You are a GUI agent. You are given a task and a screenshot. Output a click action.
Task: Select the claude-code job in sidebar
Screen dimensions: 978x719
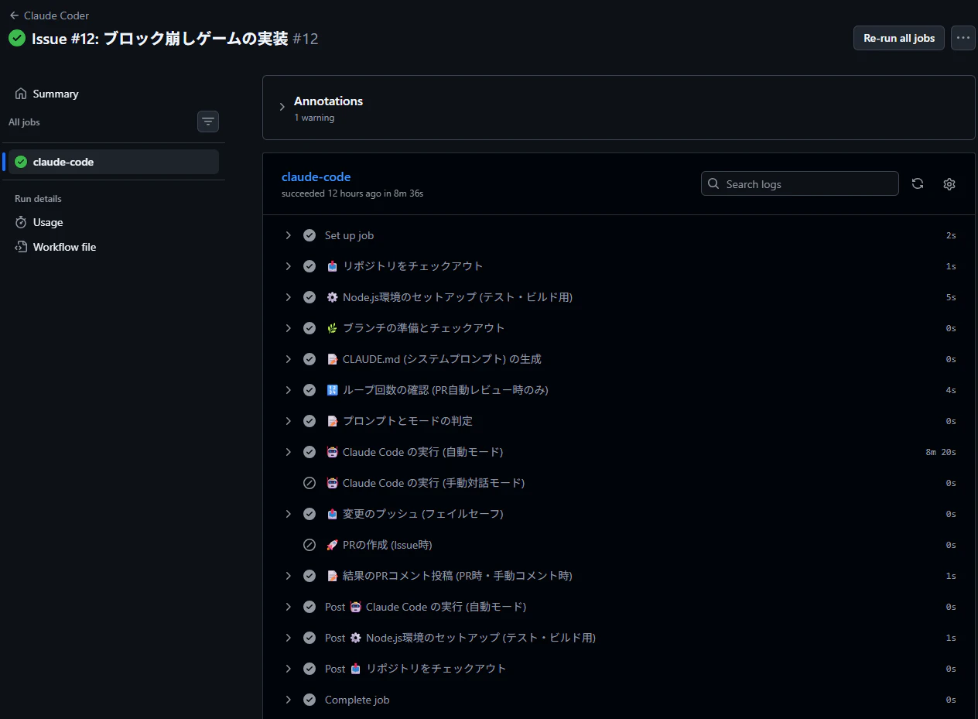pyautogui.click(x=114, y=162)
